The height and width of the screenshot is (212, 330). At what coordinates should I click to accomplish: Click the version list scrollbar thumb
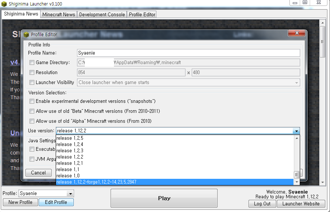coord(297,175)
